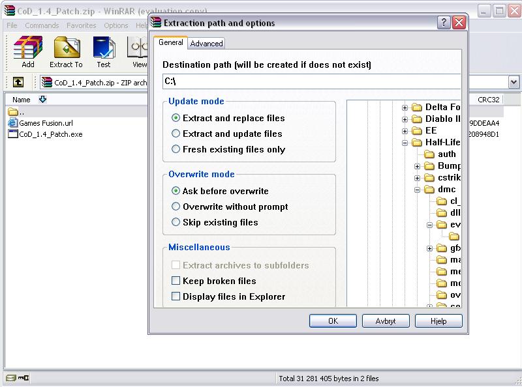This screenshot has height=387, width=522.
Task: Click the Avbryt cancel button
Action: (386, 321)
